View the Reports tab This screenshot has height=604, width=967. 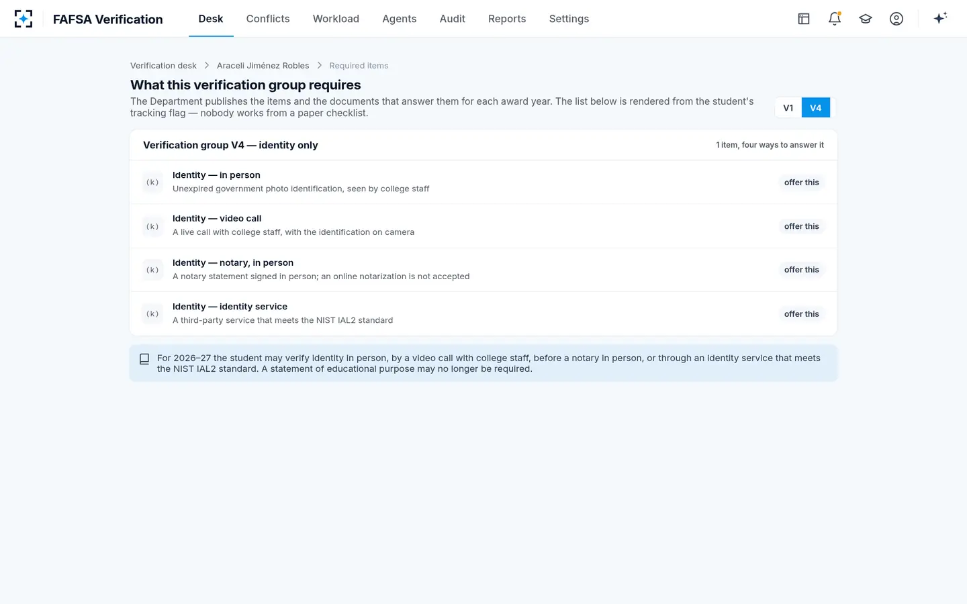point(507,19)
